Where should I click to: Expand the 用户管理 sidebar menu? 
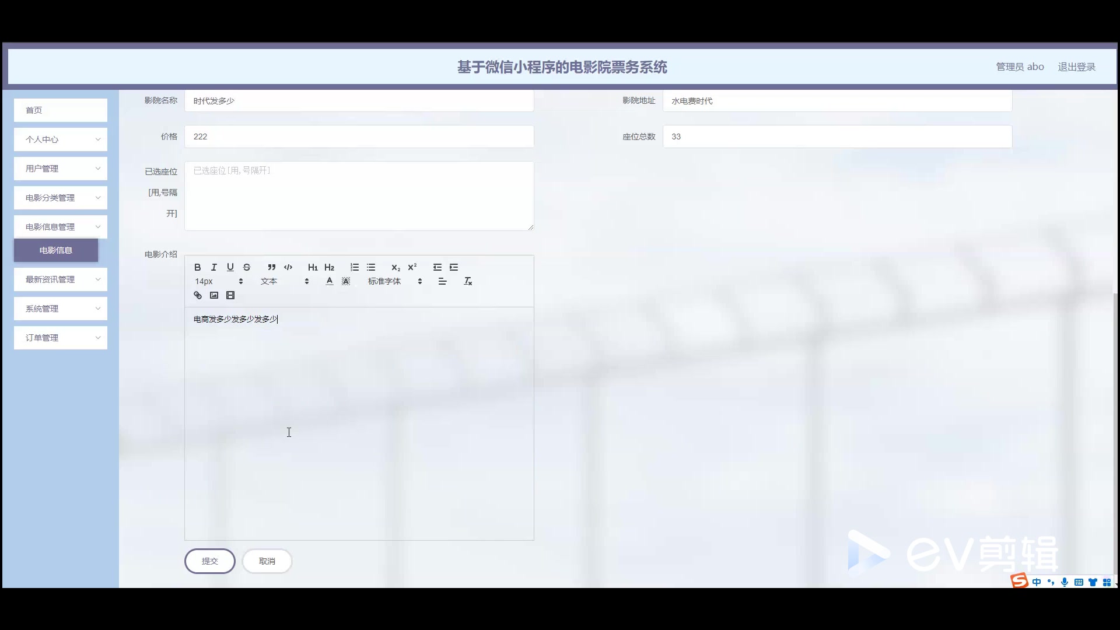[61, 169]
